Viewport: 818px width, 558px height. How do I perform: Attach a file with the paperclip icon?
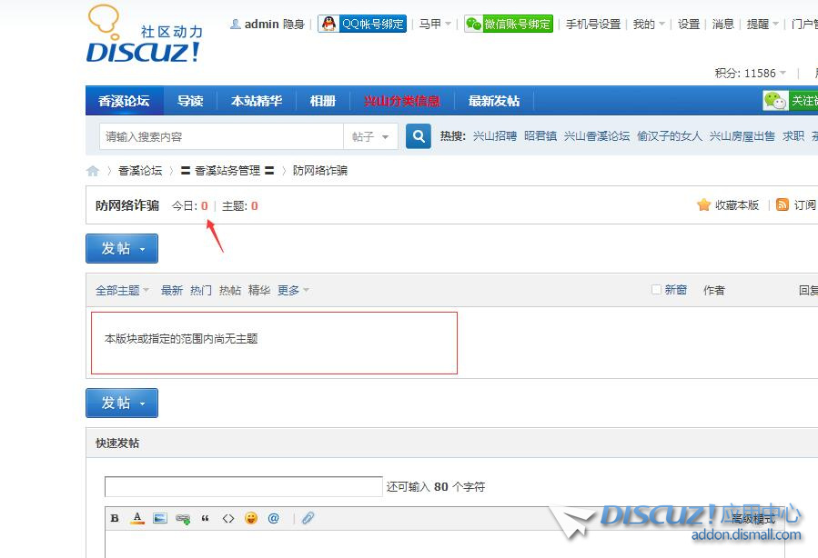308,518
